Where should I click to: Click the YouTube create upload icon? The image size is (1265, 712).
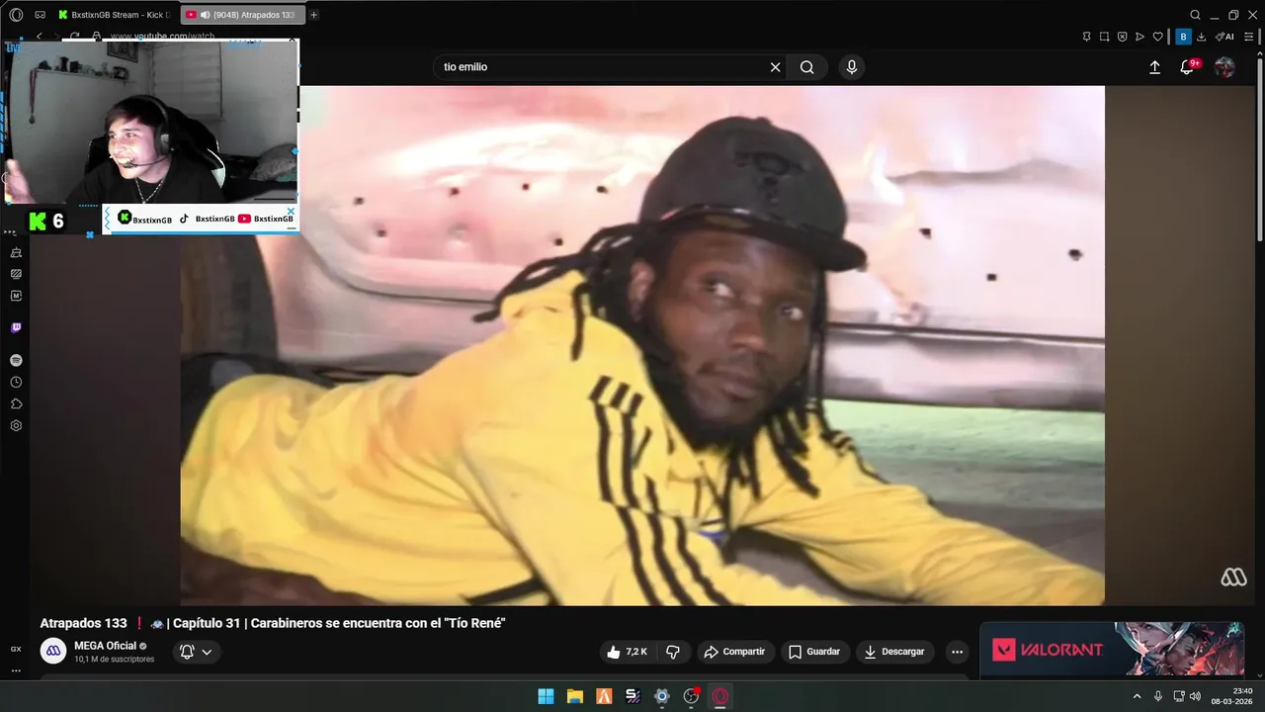[1154, 67]
